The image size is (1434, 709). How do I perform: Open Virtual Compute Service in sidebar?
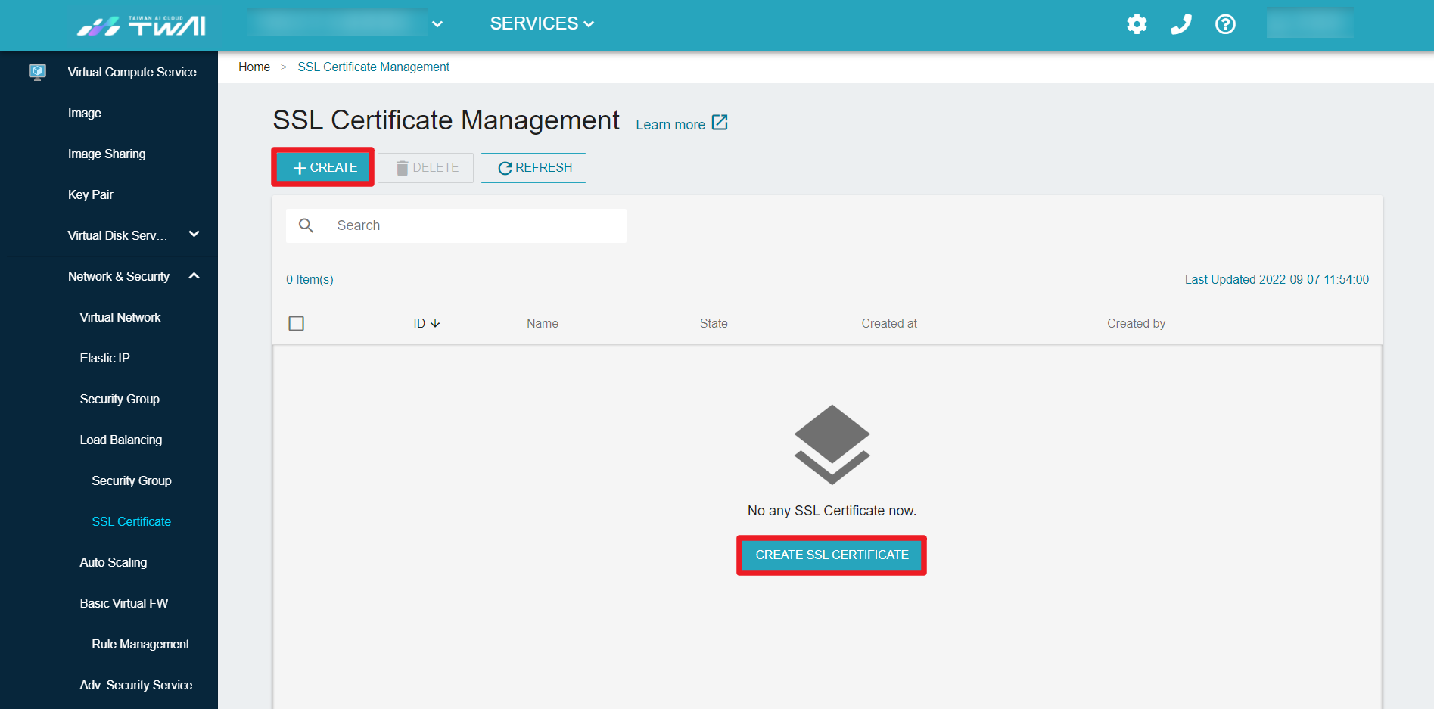[132, 72]
